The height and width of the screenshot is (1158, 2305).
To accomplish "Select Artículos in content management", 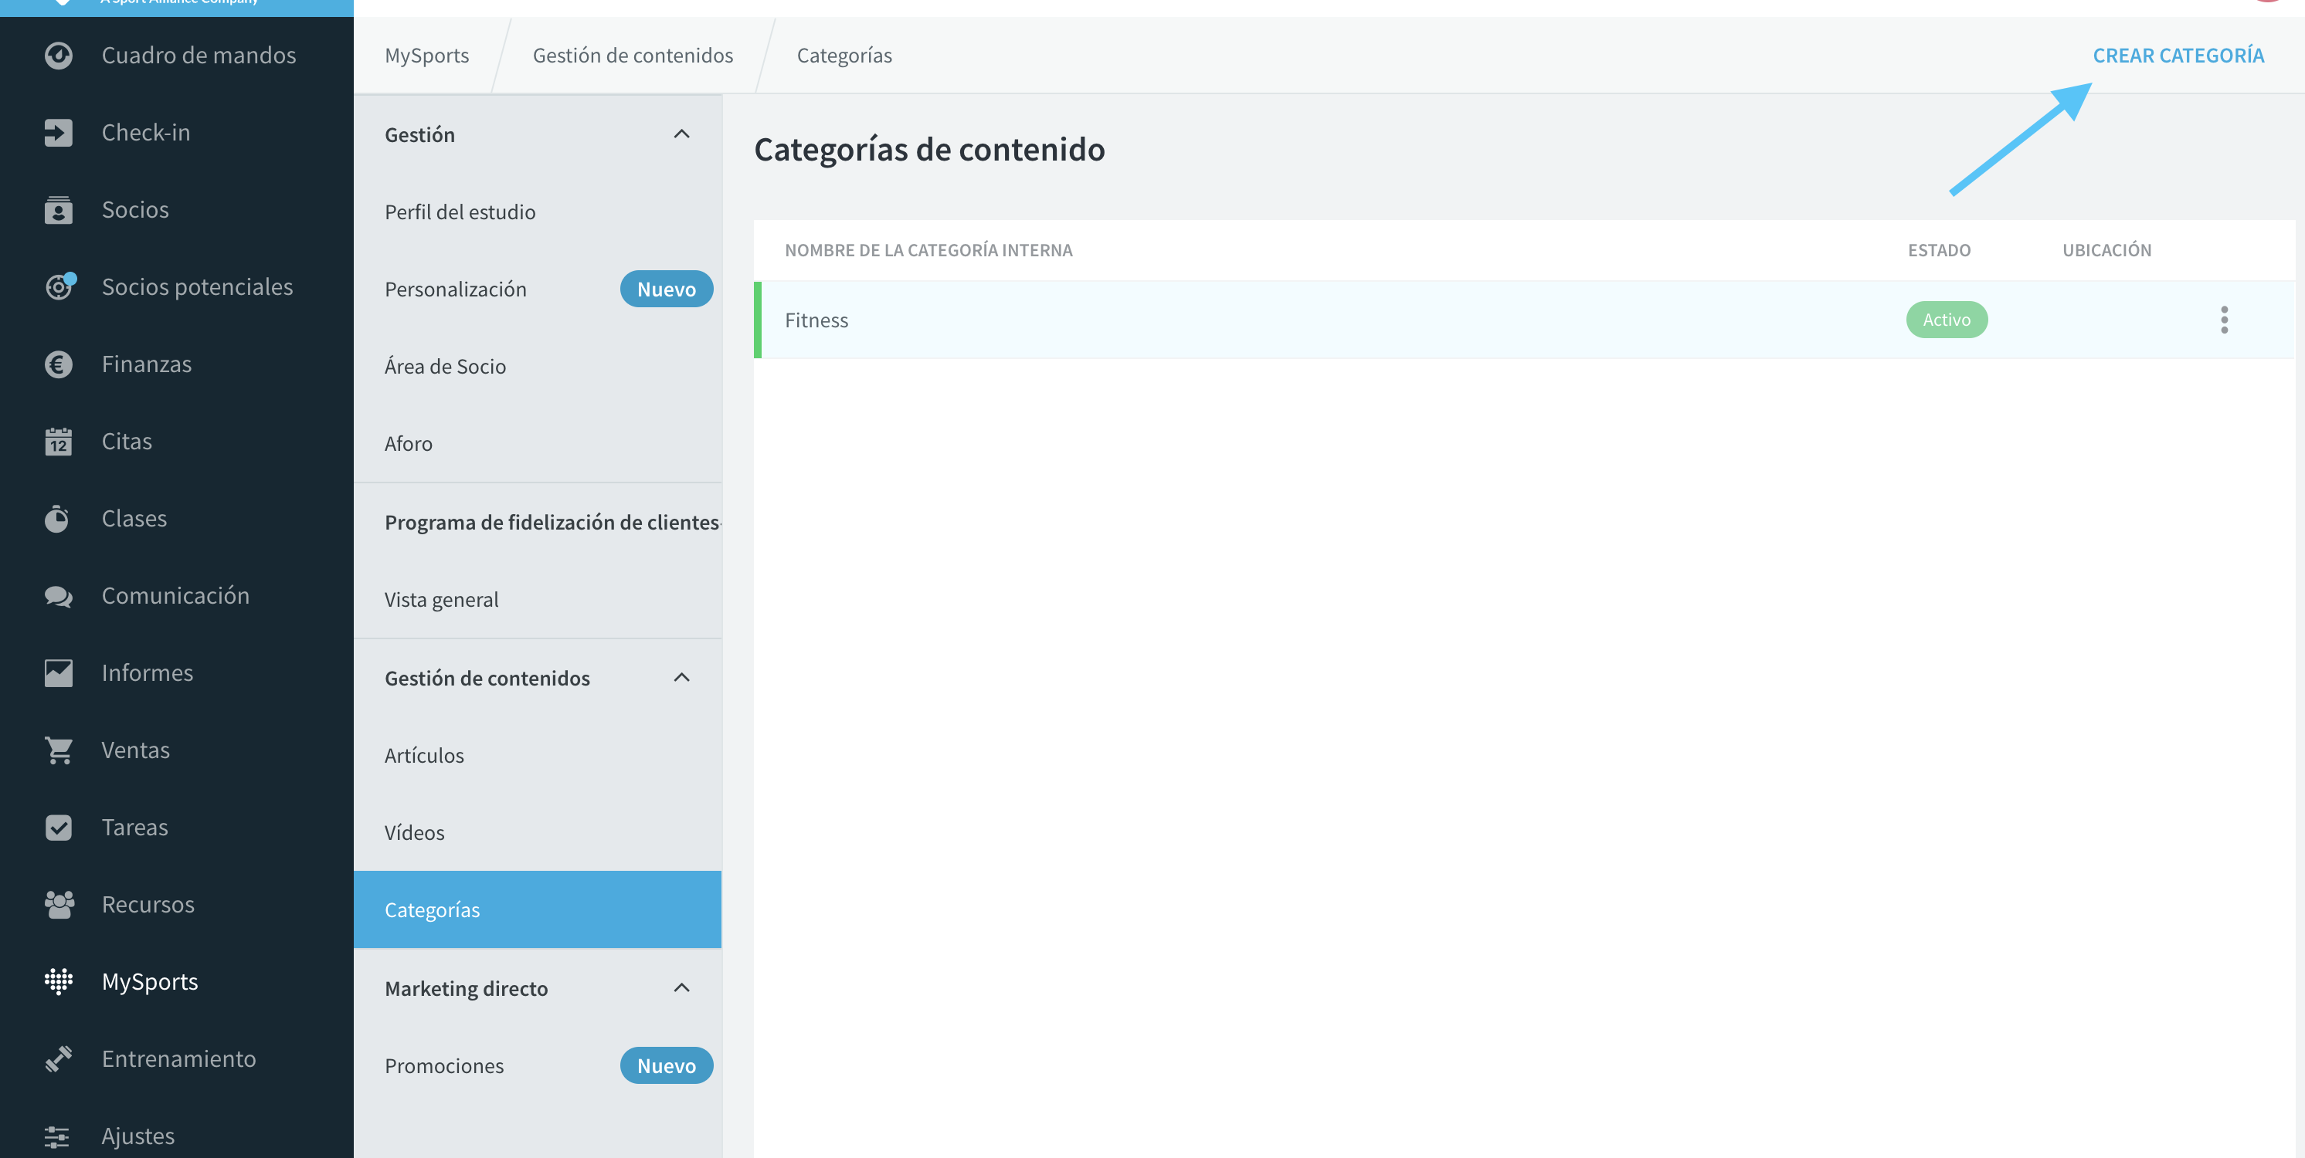I will [x=424, y=756].
